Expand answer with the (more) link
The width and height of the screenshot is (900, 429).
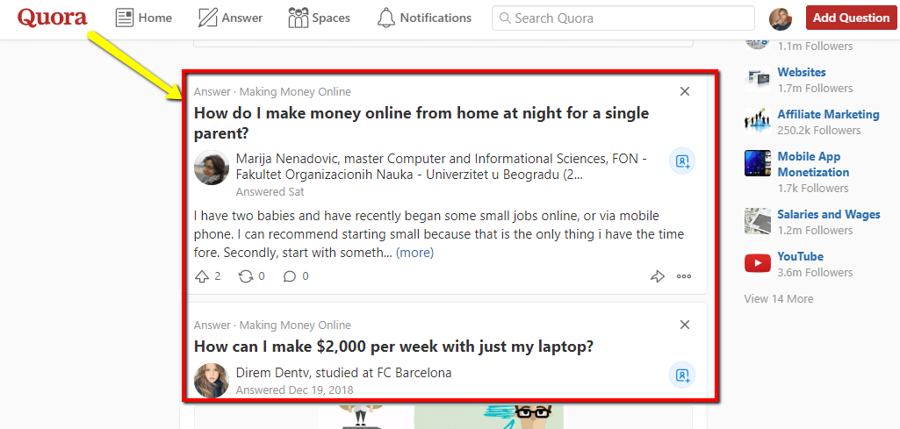(x=414, y=253)
